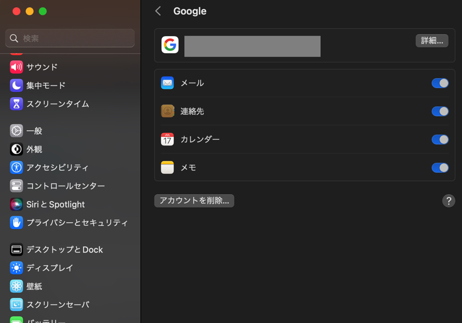Click the Control Center (コントロールセンター) icon
This screenshot has width=462, height=323.
tap(16, 186)
